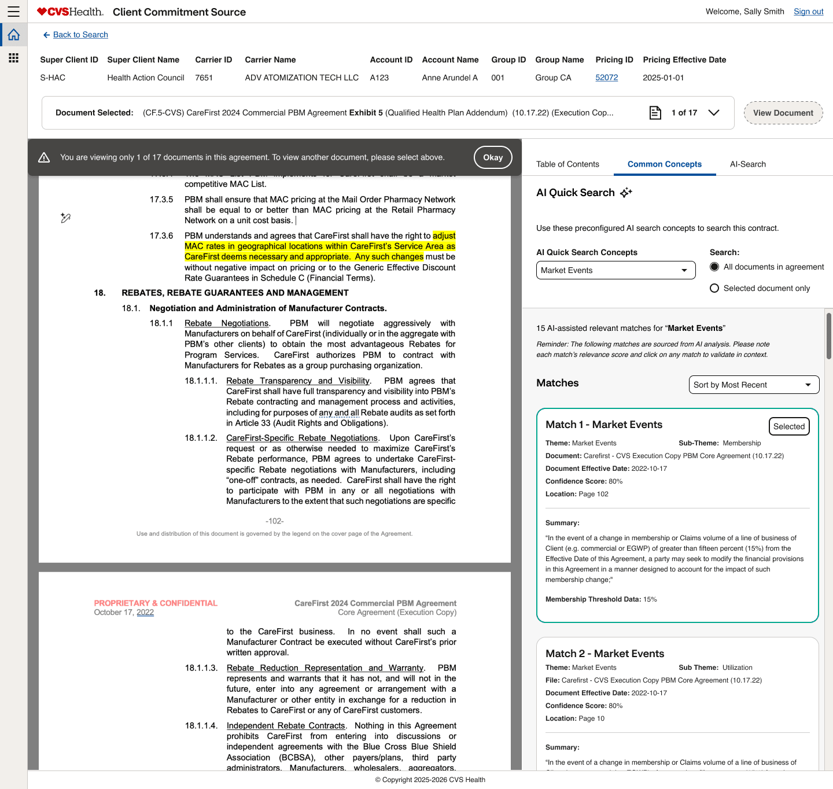Click the warning triangle icon in the banner

44,157
